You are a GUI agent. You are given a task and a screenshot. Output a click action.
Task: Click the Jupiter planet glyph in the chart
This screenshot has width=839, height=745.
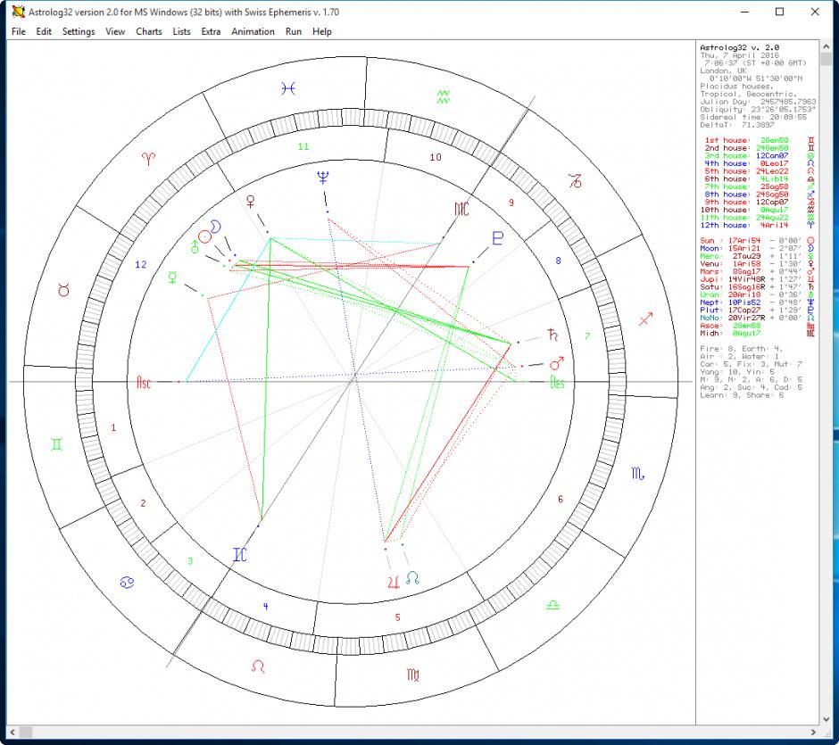tap(394, 582)
